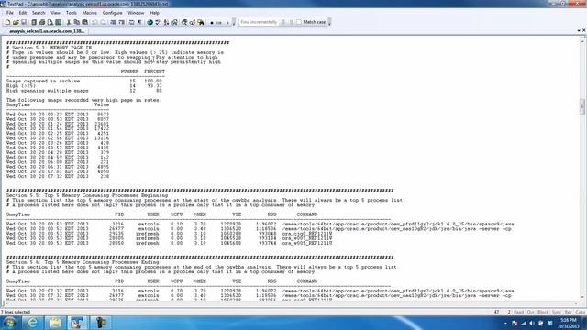This screenshot has width=587, height=330.
Task: Click 'Snaps captured in archive' row
Action: (x=84, y=81)
